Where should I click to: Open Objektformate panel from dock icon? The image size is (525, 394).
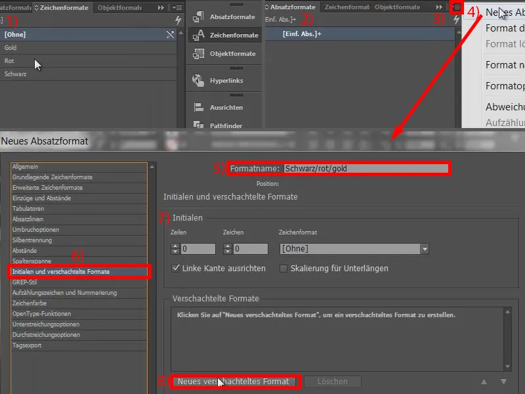198,54
